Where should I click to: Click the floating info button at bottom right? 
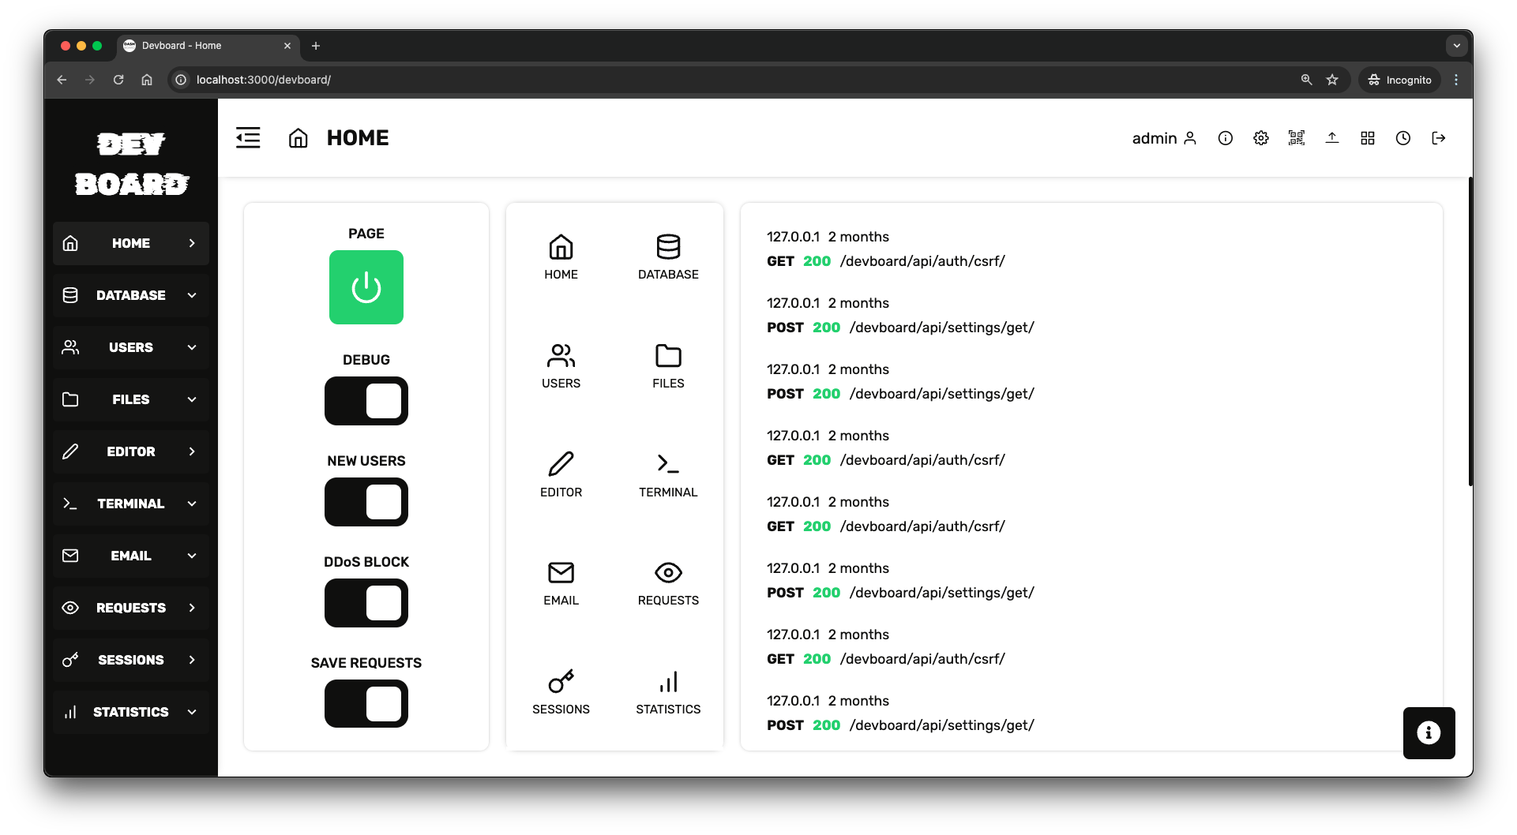tap(1429, 733)
